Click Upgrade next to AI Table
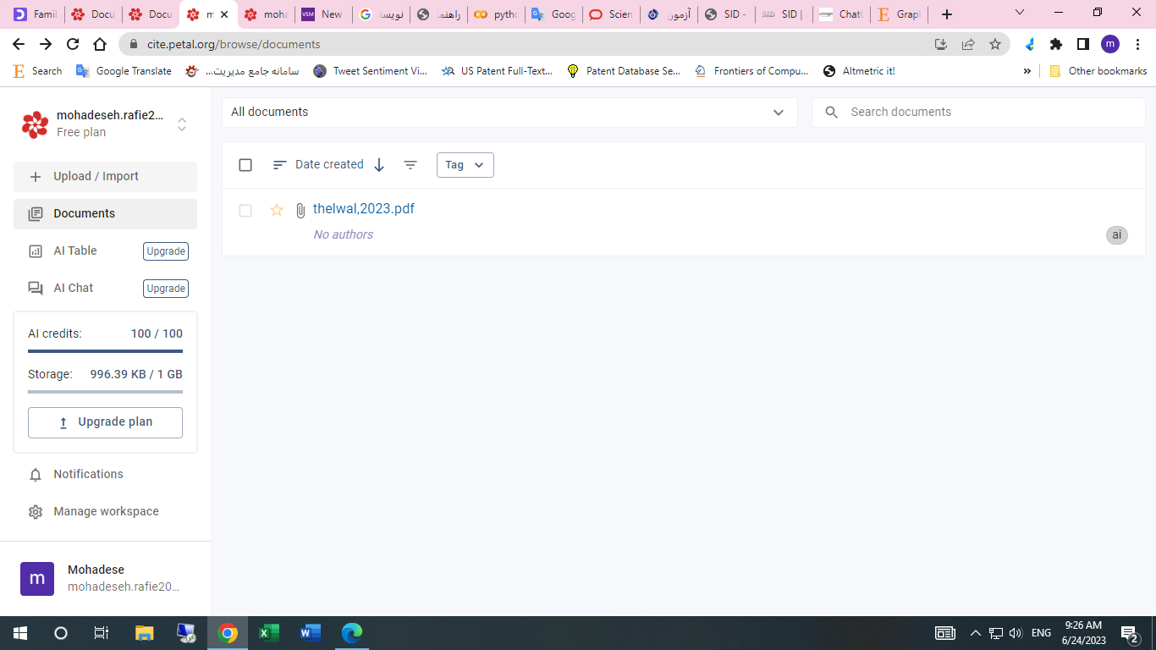 tap(166, 251)
